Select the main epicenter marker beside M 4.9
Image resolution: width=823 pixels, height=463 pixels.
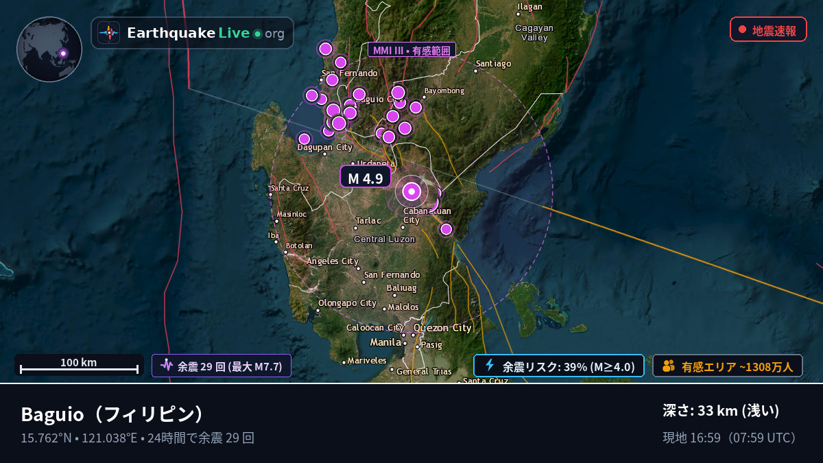(411, 191)
